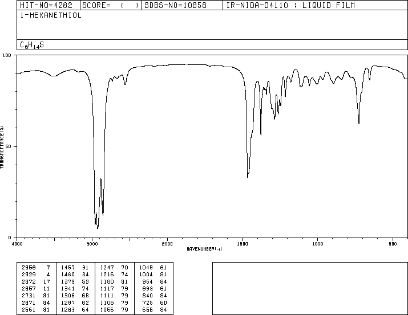Select peak 1379 in the peak table
The height and width of the screenshot is (315, 408).
(68, 281)
